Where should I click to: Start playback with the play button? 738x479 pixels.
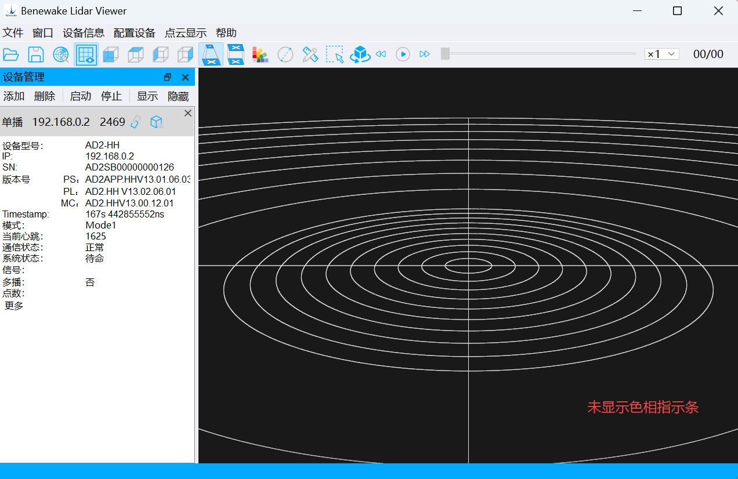tap(403, 54)
